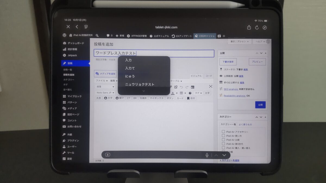Tap the down chevron in keyboard bar

point(224,155)
